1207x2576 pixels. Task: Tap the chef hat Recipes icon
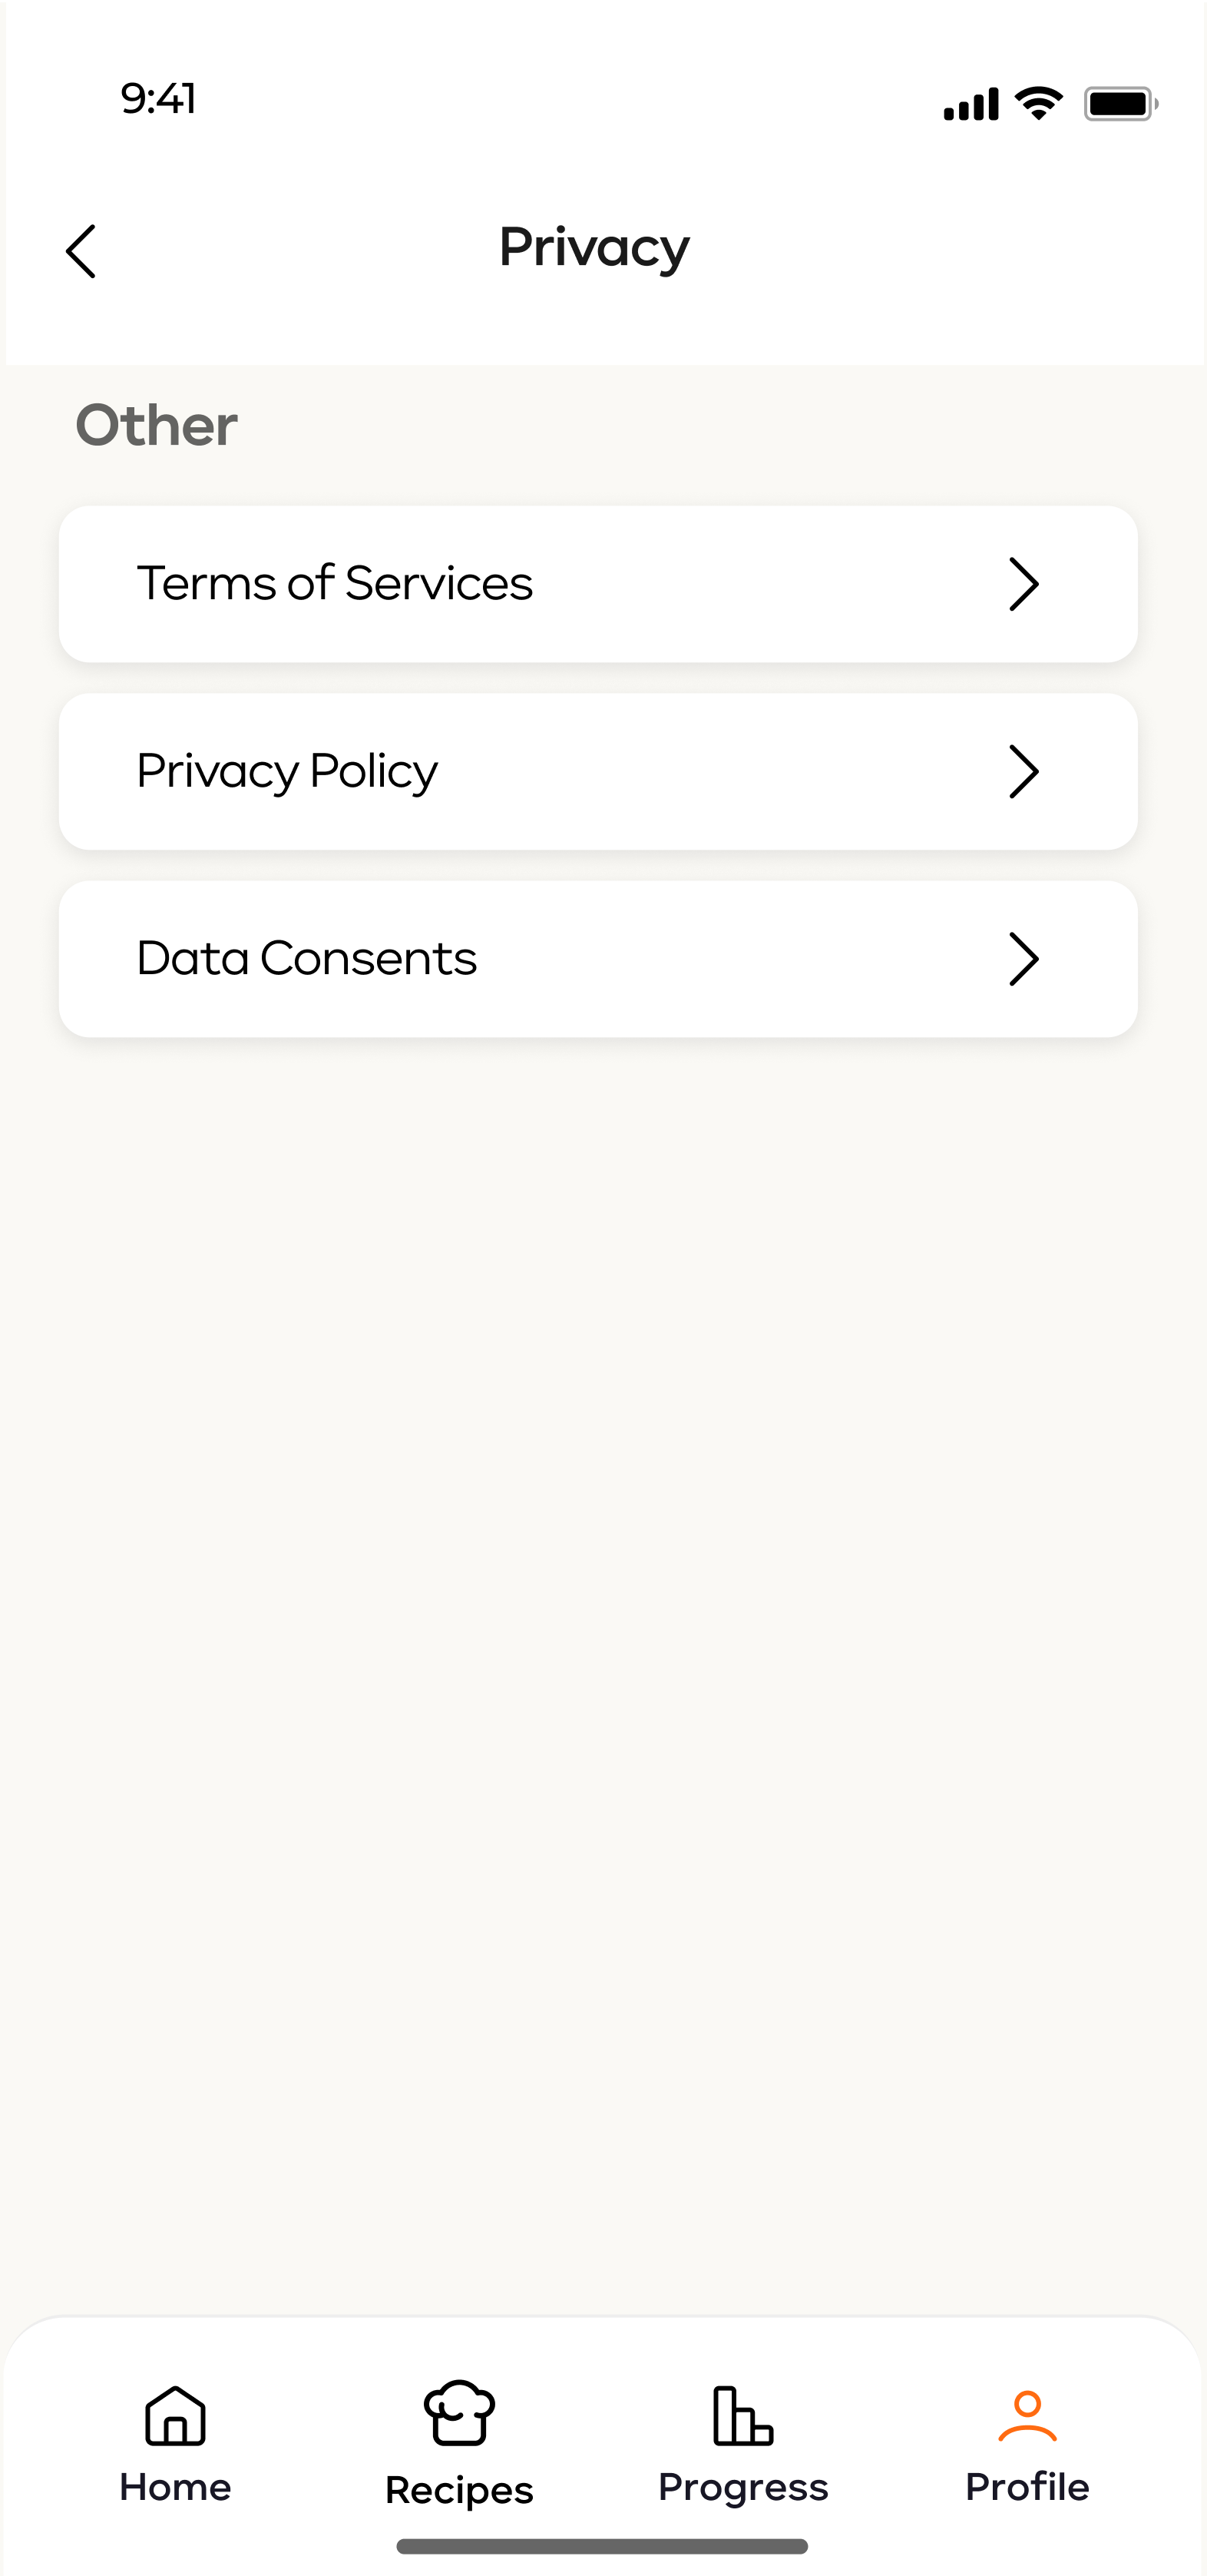coord(458,2413)
